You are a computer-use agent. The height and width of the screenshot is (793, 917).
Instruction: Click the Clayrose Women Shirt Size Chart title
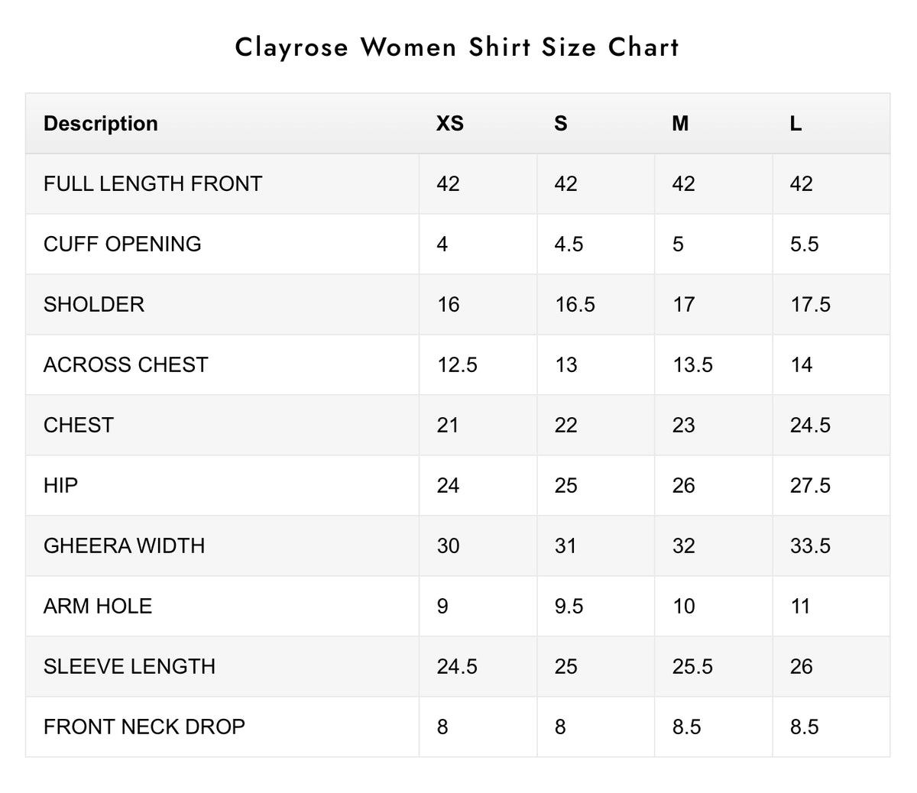457,47
